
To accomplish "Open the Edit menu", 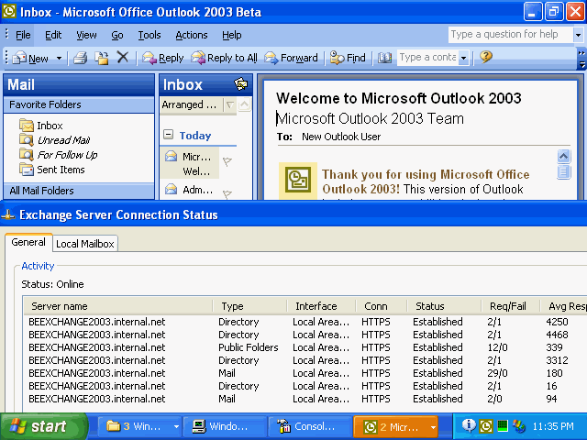I will tap(53, 35).
